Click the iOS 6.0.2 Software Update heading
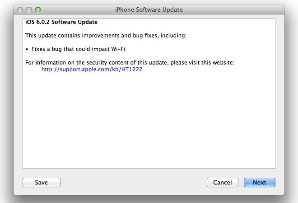 (x=61, y=22)
